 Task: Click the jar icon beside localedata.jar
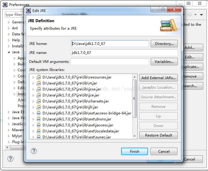tap(39, 131)
